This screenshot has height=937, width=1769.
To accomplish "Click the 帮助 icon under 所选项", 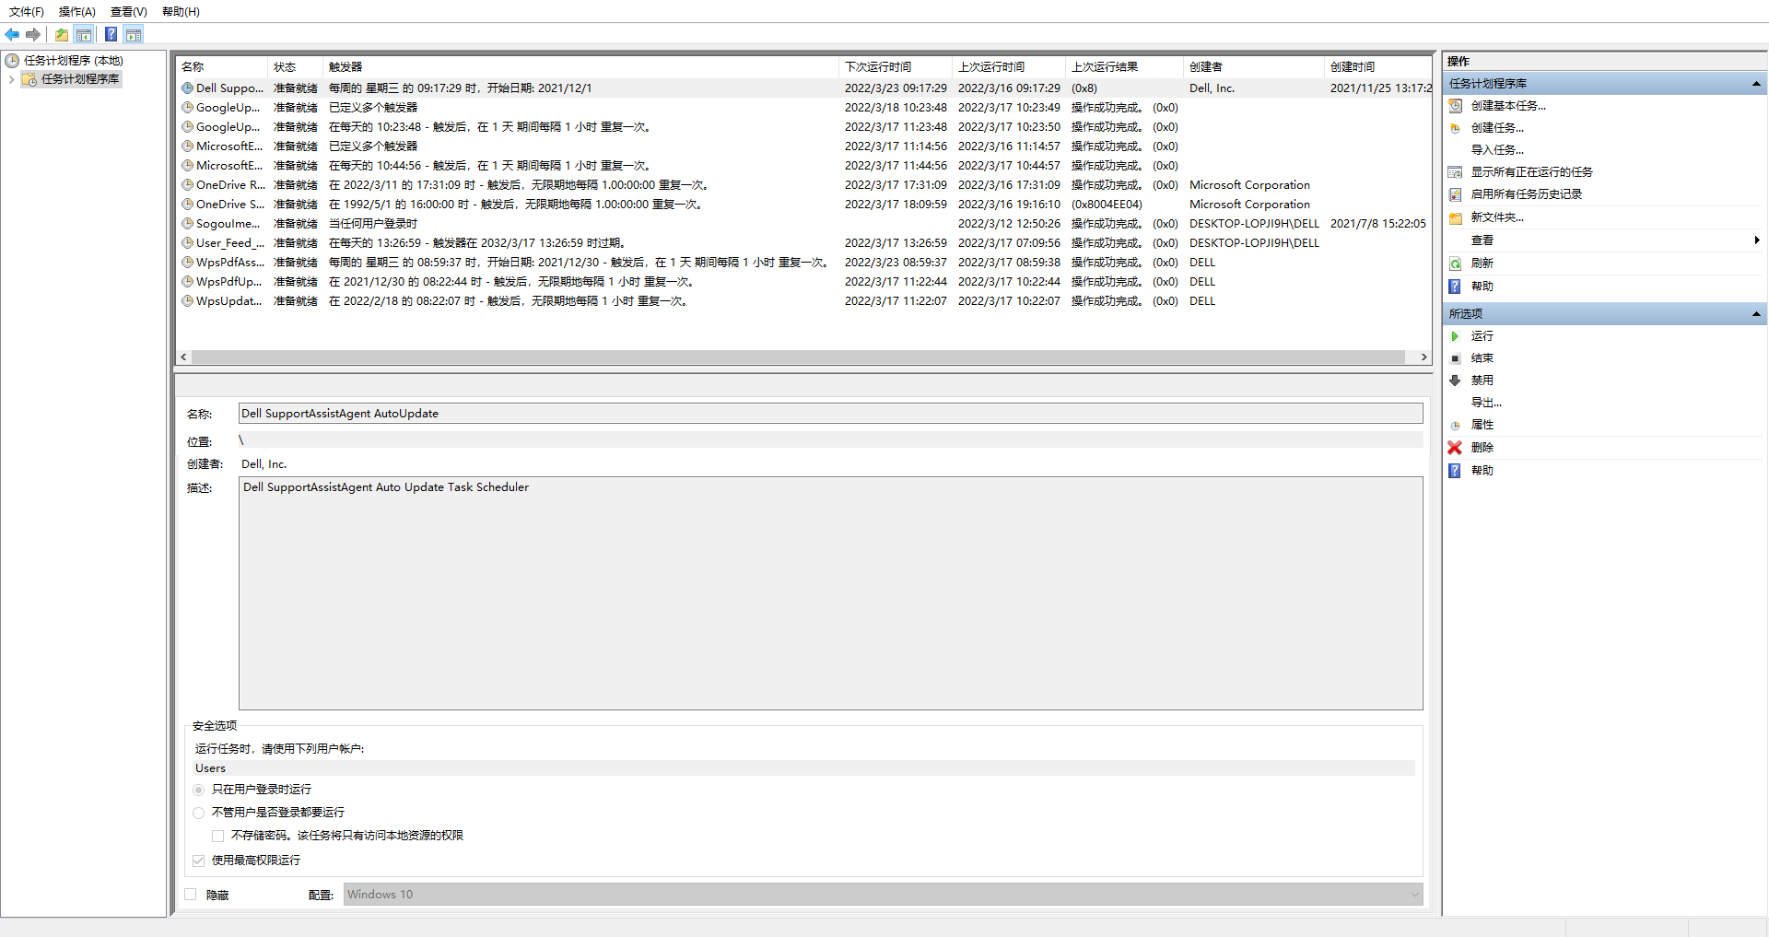I will pyautogui.click(x=1456, y=471).
